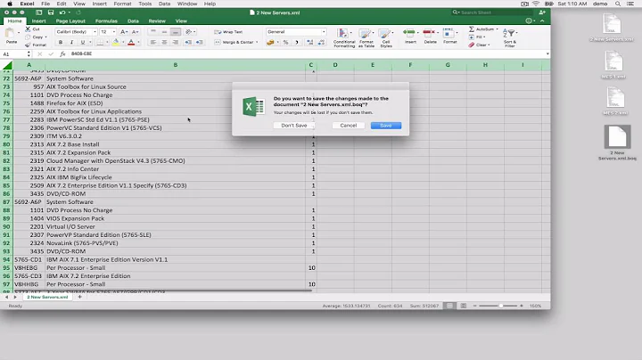Image resolution: width=642 pixels, height=360 pixels.
Task: Apply comma style format
Action: click(x=296, y=42)
